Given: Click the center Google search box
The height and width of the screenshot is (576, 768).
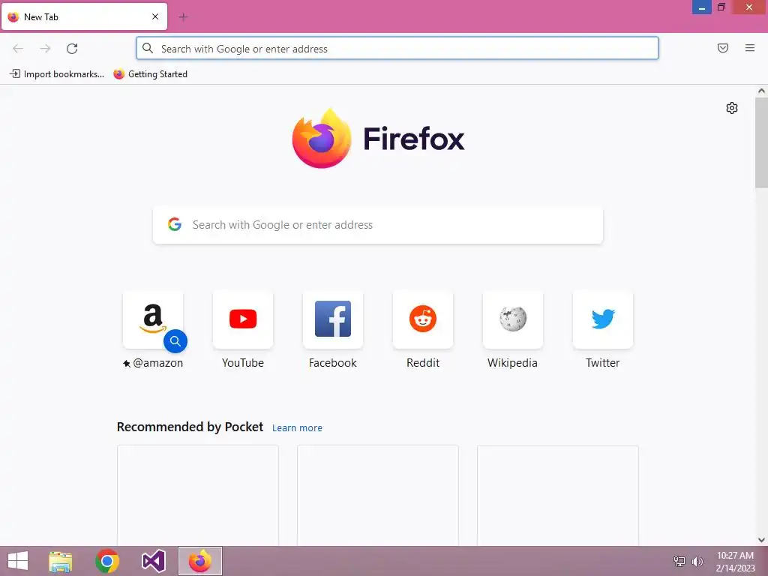Looking at the screenshot, I should 378,225.
